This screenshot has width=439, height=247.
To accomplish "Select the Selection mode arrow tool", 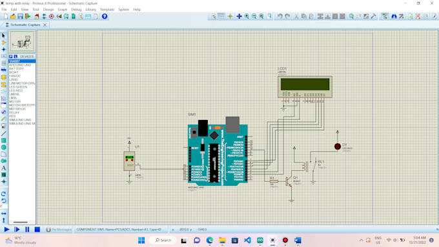I will [4, 36].
